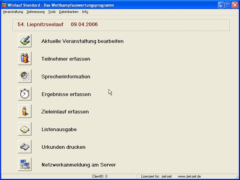Click the 'Listenausgabe' text label

click(x=59, y=129)
